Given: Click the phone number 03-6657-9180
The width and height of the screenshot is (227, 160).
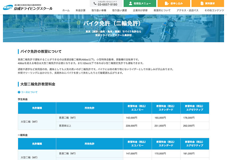Looking at the screenshot, I should [107, 5].
